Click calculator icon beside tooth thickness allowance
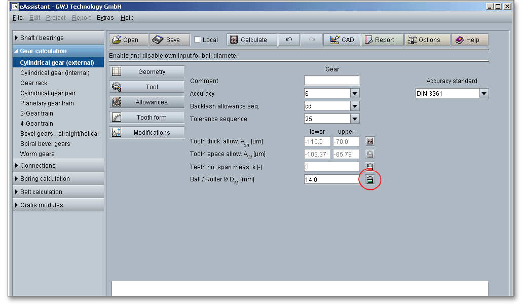The height and width of the screenshot is (304, 522). (370, 142)
